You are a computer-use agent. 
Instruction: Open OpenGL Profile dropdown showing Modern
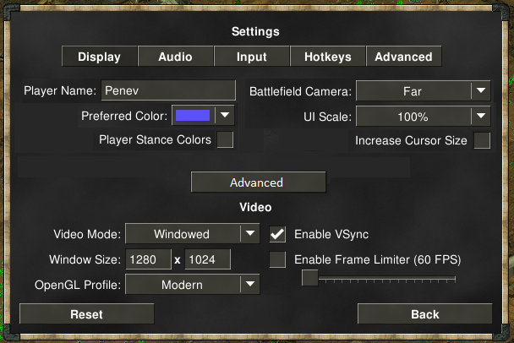pos(193,284)
